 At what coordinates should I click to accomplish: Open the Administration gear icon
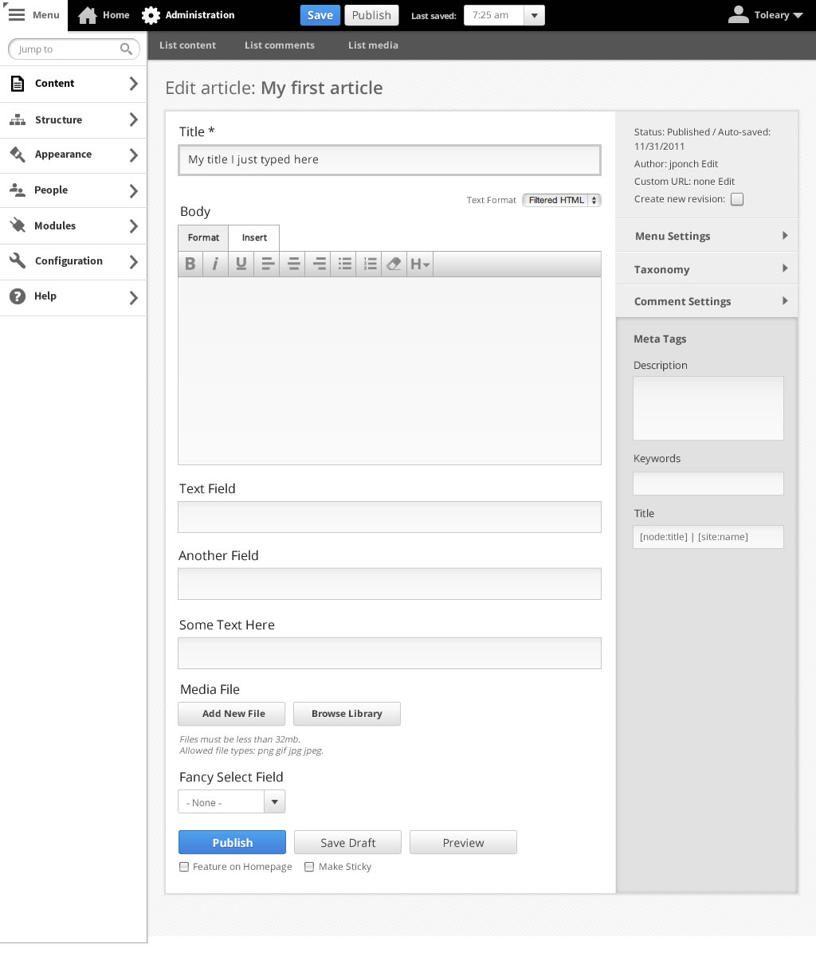151,15
